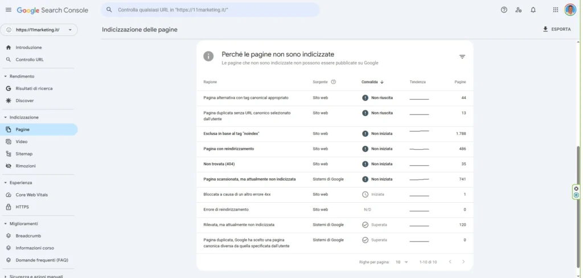Open the notifications bell
The height and width of the screenshot is (278, 583).
[533, 10]
